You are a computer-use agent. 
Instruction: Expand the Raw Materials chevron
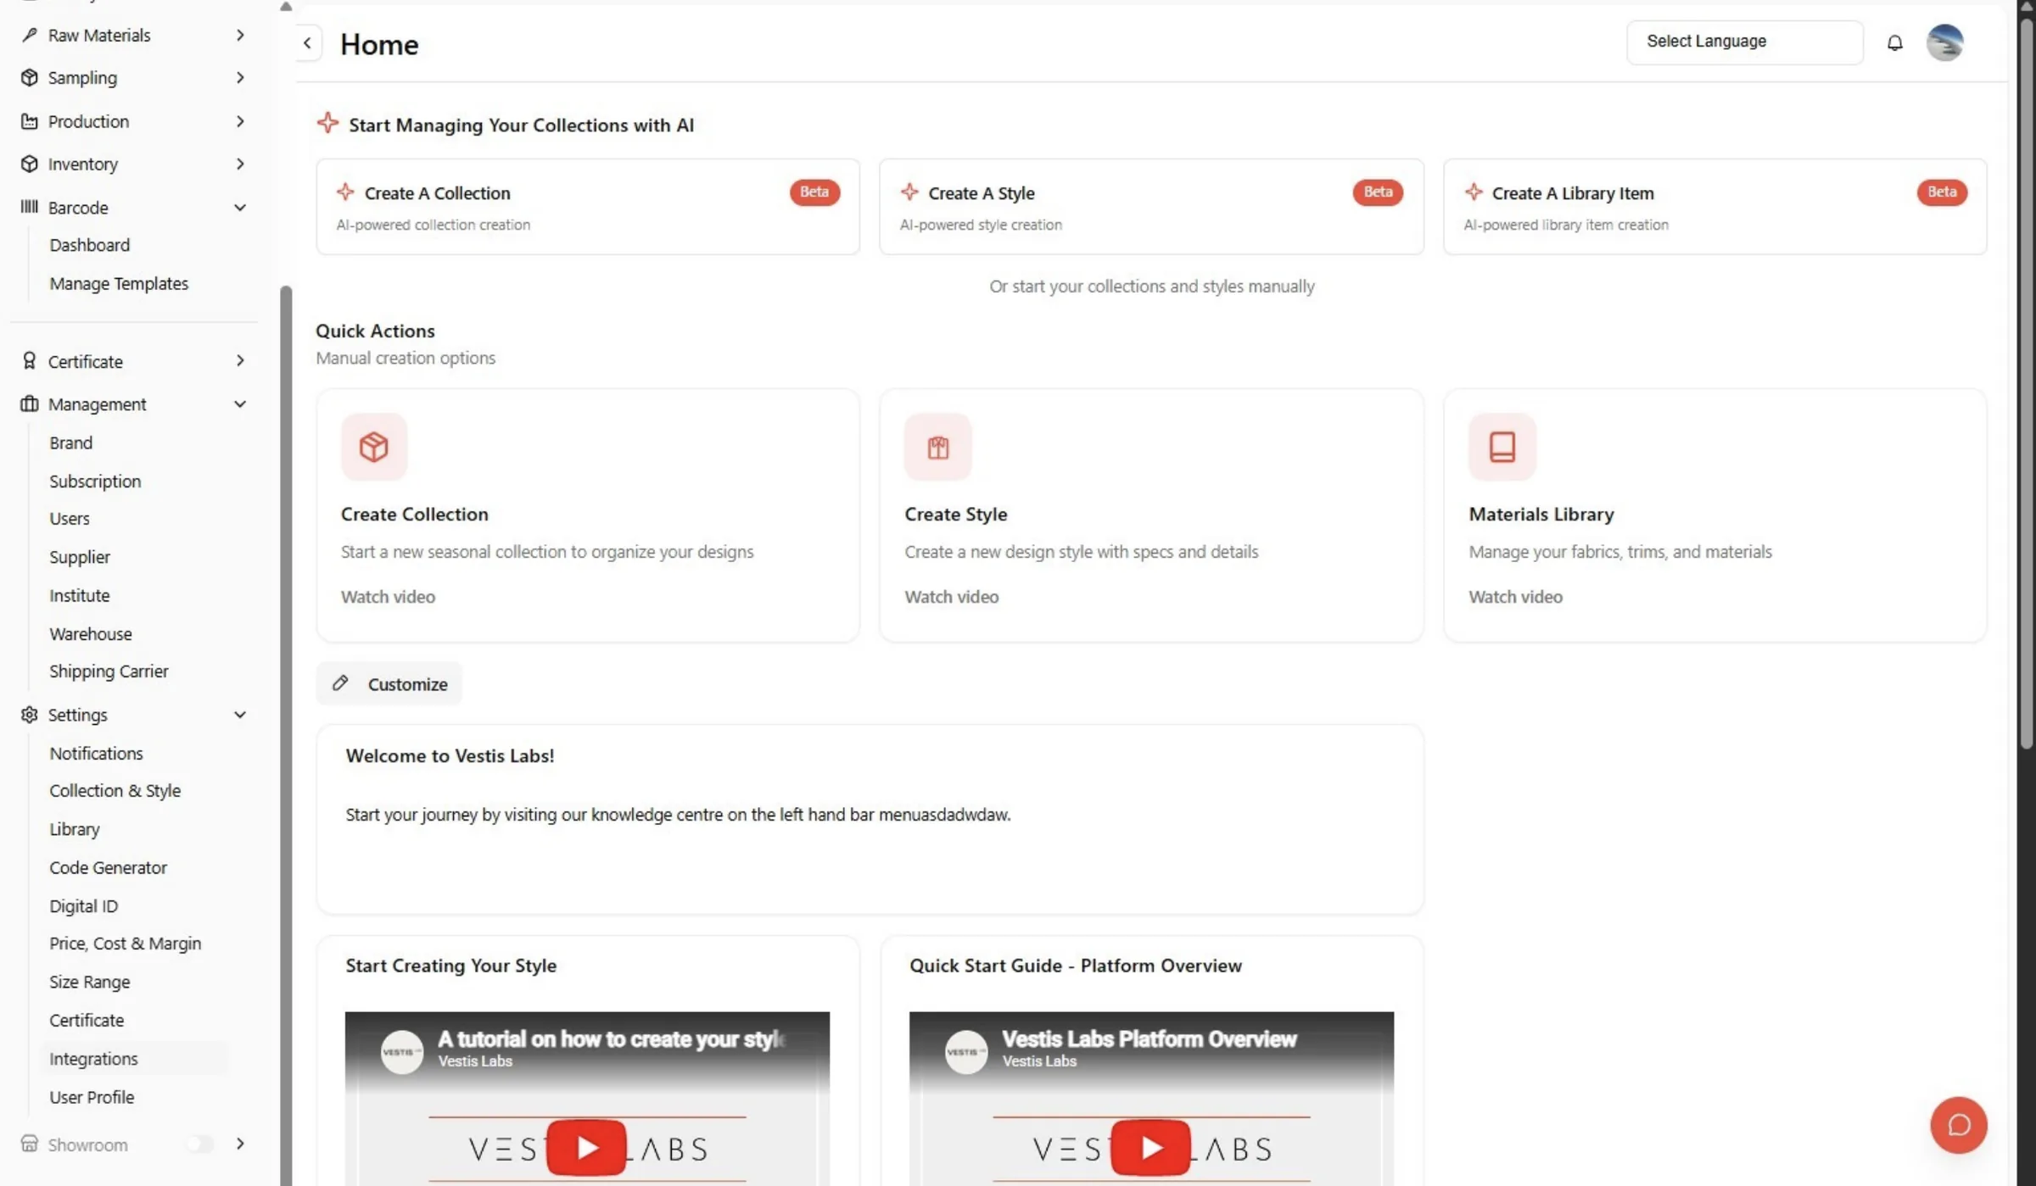coord(241,35)
